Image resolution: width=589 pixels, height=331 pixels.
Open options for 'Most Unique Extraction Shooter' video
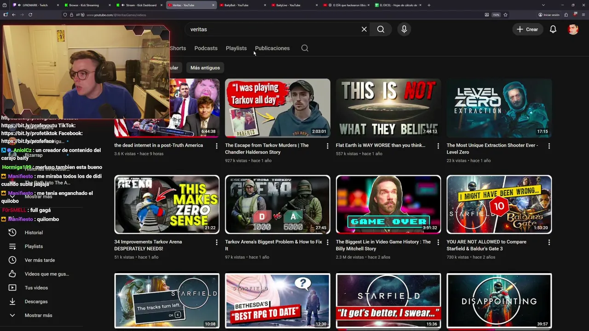[549, 146]
